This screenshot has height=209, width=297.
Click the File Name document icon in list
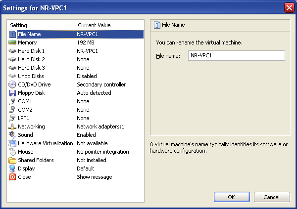tap(12, 34)
